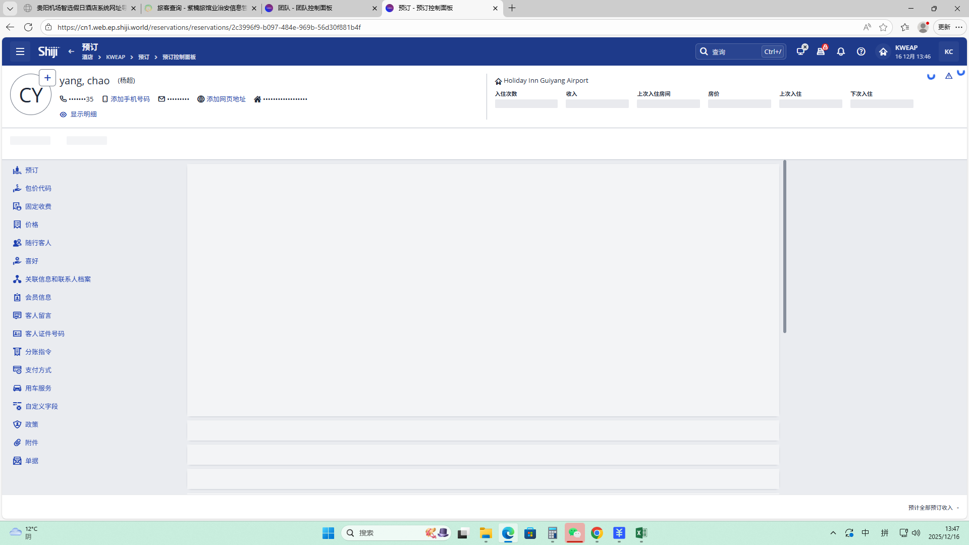Open the KC user profile menu
The width and height of the screenshot is (969, 545).
click(x=949, y=51)
